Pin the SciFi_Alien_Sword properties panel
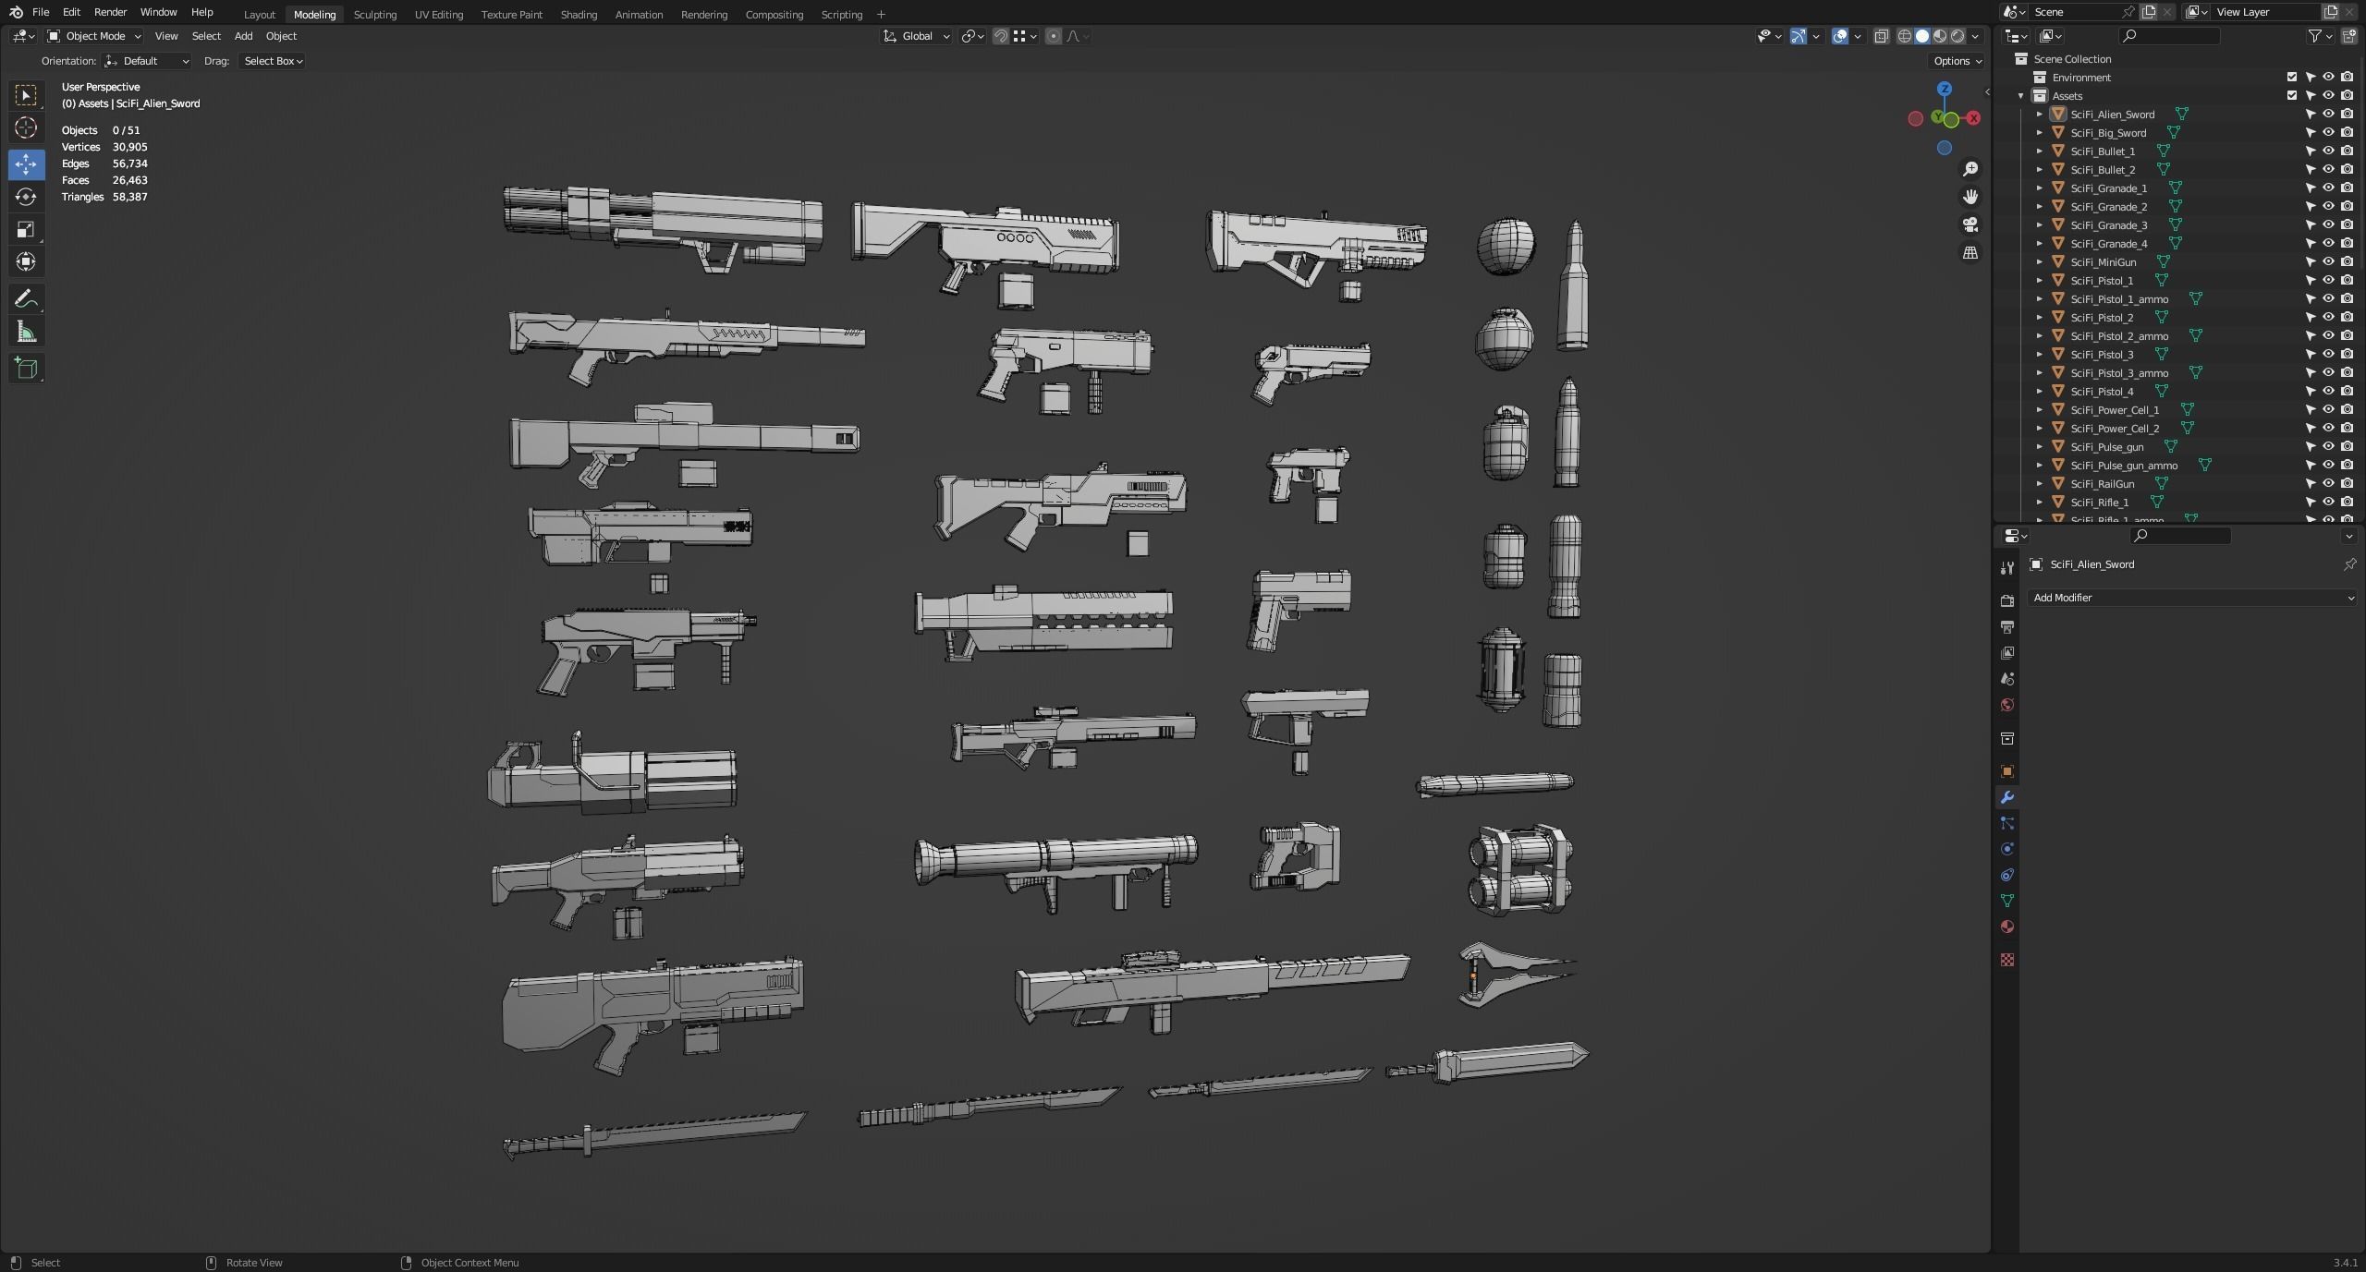 (2349, 564)
